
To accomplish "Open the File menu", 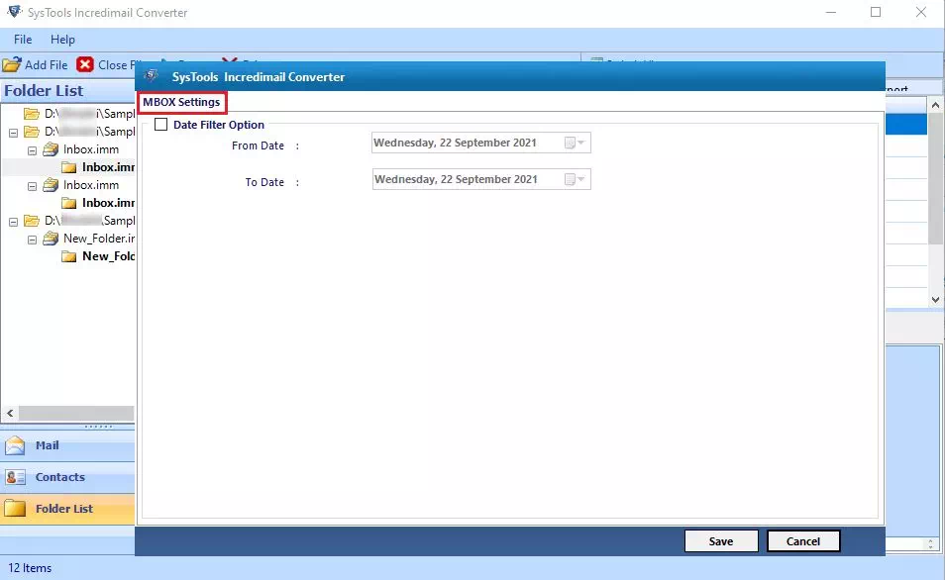I will point(23,40).
